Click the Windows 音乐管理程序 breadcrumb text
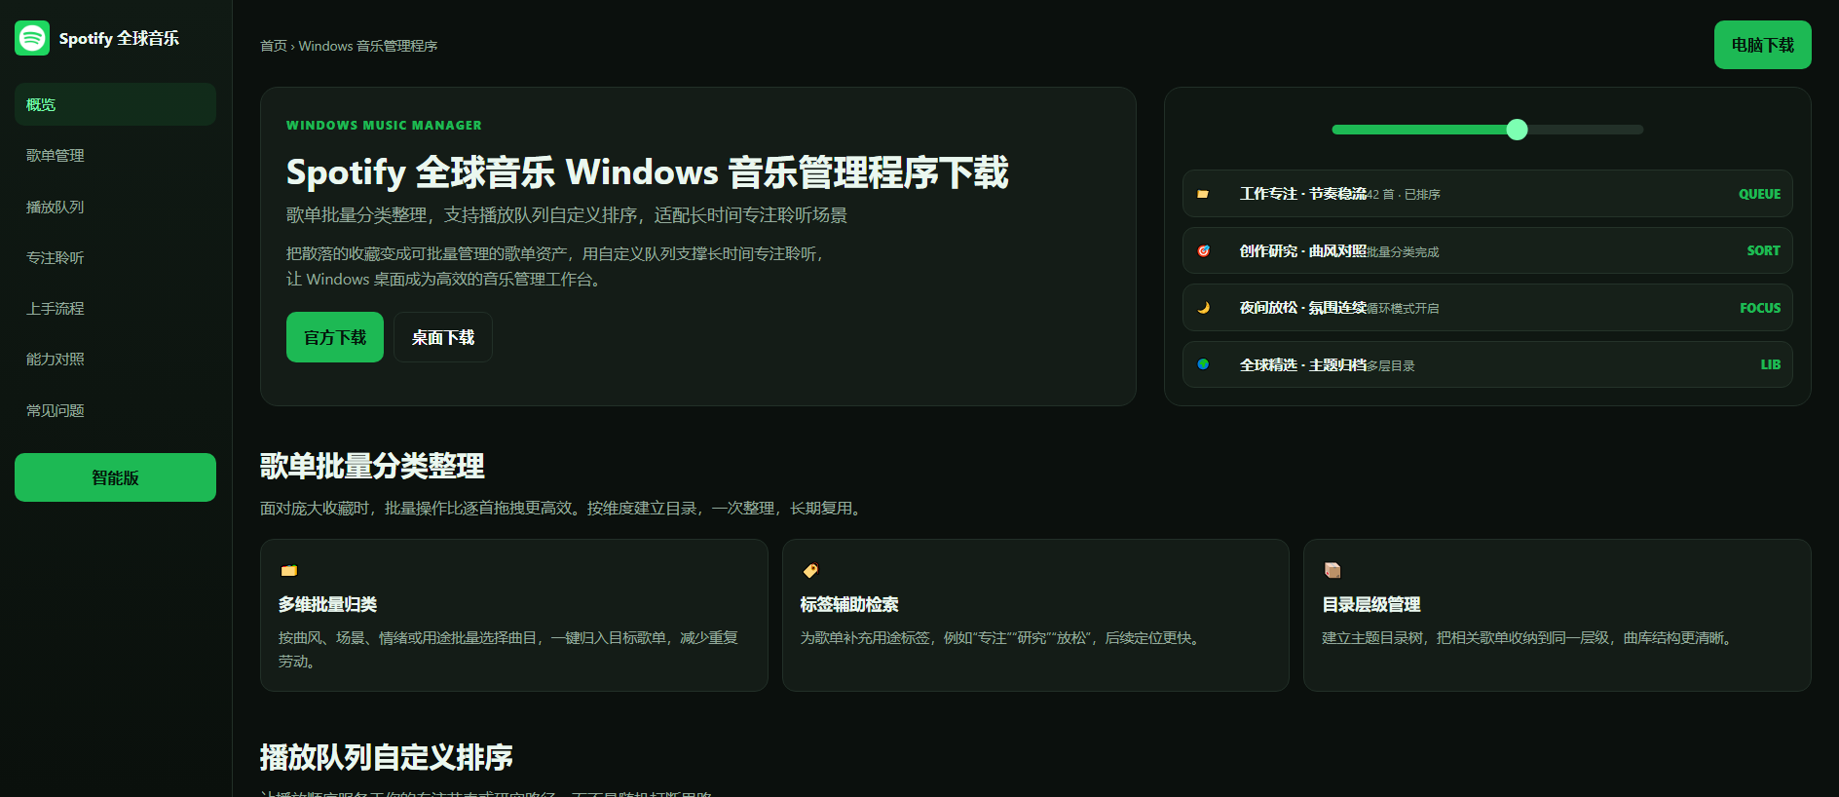This screenshot has height=797, width=1839. click(x=368, y=46)
